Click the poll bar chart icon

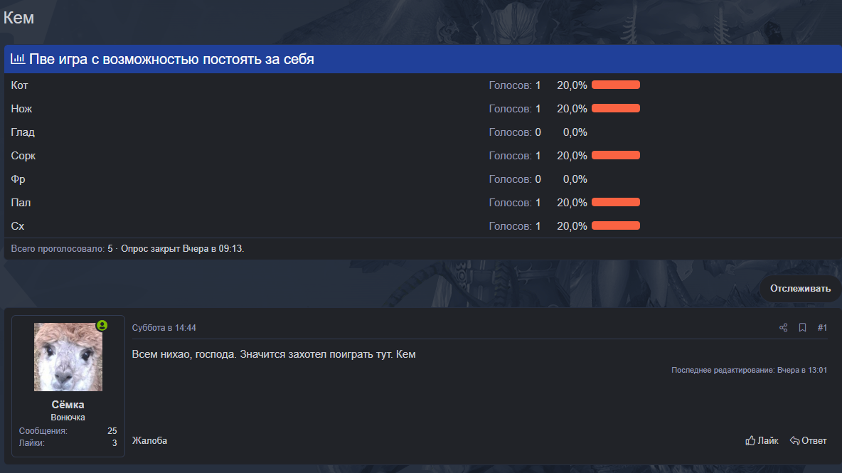(x=18, y=59)
